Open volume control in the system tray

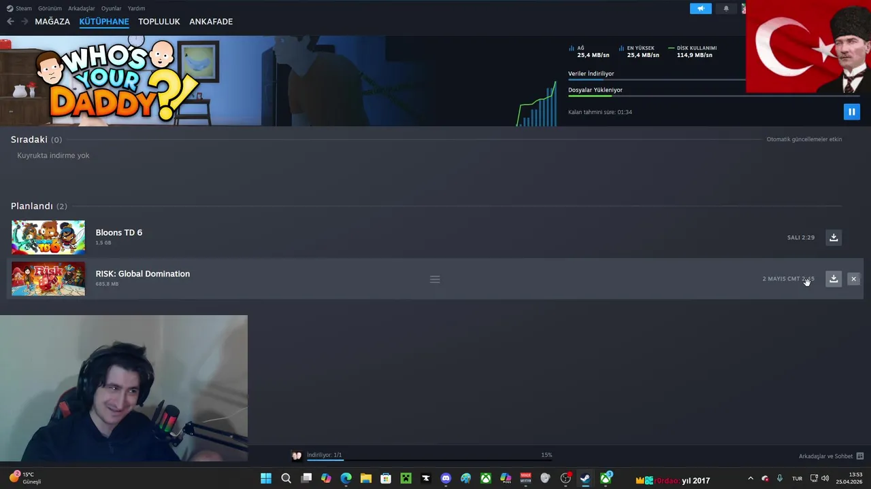[x=825, y=479]
